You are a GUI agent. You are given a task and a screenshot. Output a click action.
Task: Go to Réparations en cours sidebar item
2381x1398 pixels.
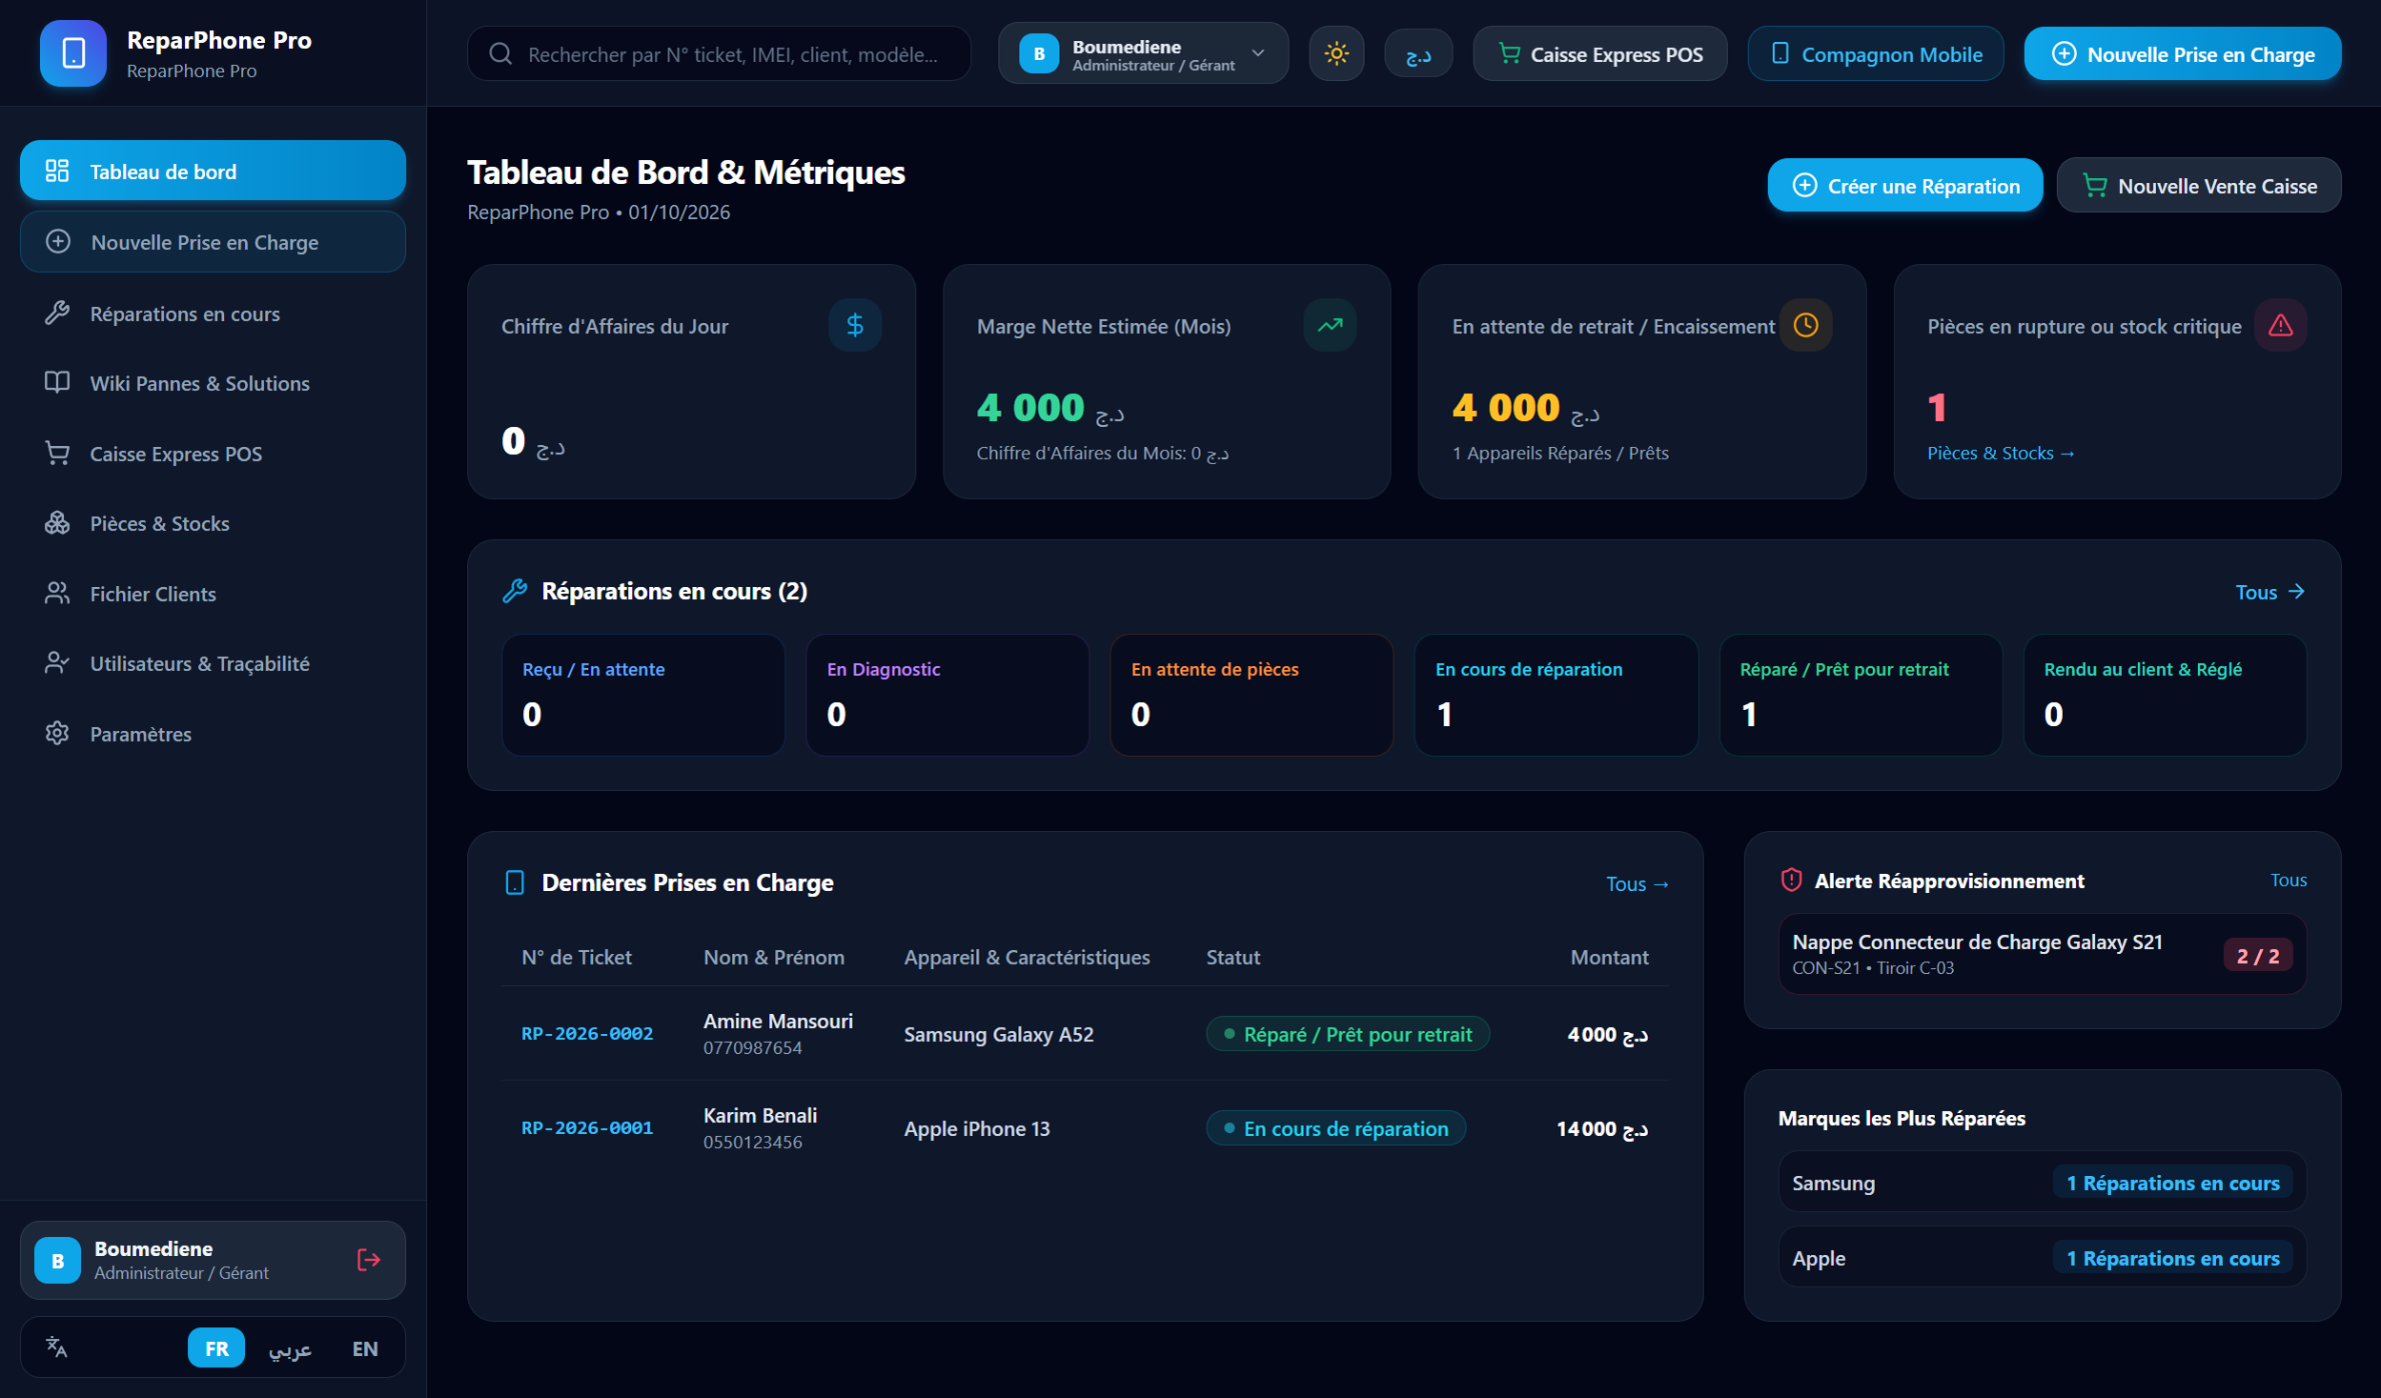[x=213, y=314]
